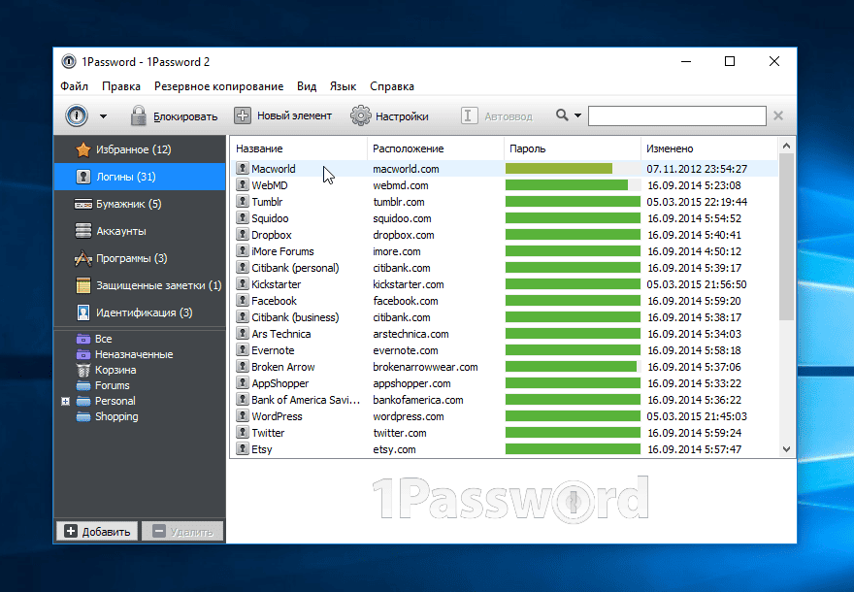Screen dimensions: 854x592
Task: Click the Блокировать lock button
Action: tap(174, 116)
